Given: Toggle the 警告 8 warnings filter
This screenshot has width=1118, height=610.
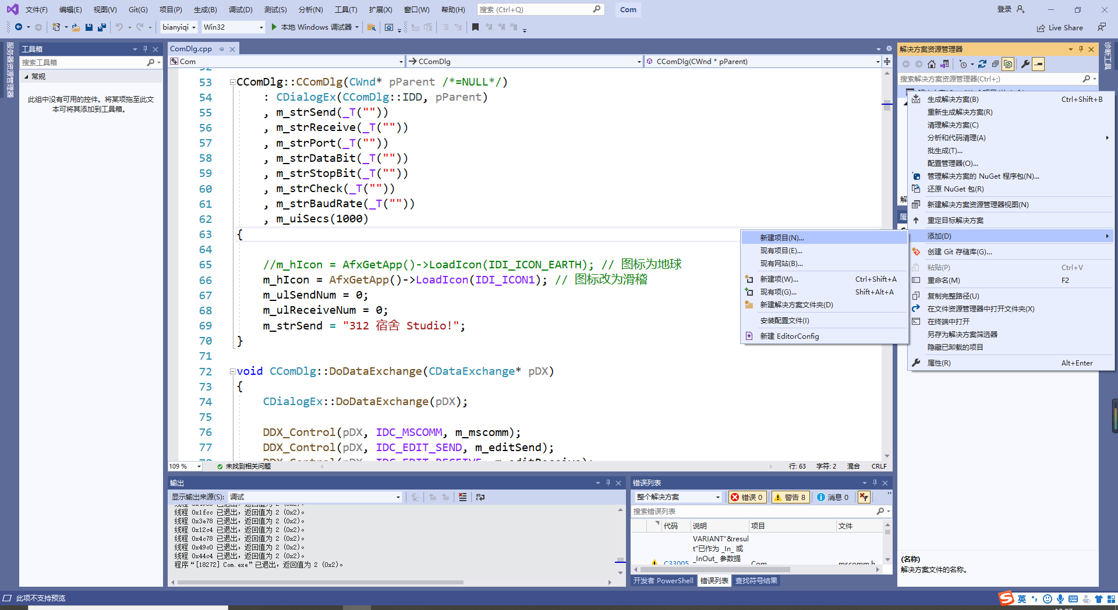Looking at the screenshot, I should click(790, 497).
